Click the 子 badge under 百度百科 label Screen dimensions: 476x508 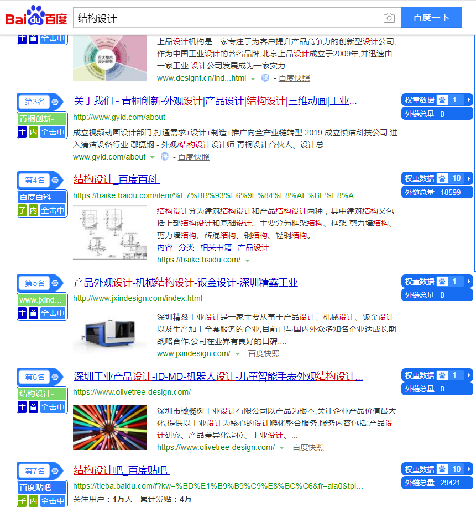22,210
